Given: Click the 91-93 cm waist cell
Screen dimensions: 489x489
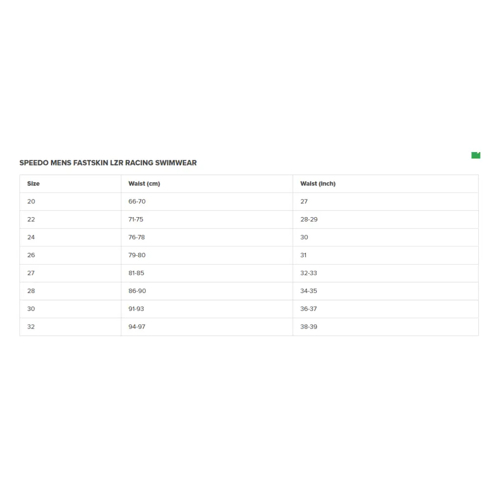Looking at the screenshot, I should [136, 309].
